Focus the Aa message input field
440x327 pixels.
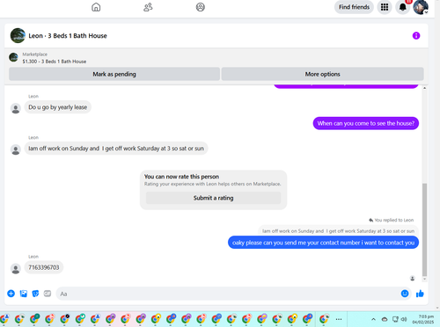click(x=227, y=294)
